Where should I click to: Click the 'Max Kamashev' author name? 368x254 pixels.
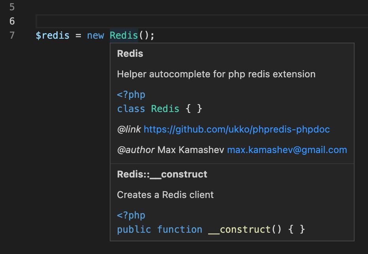[191, 150]
